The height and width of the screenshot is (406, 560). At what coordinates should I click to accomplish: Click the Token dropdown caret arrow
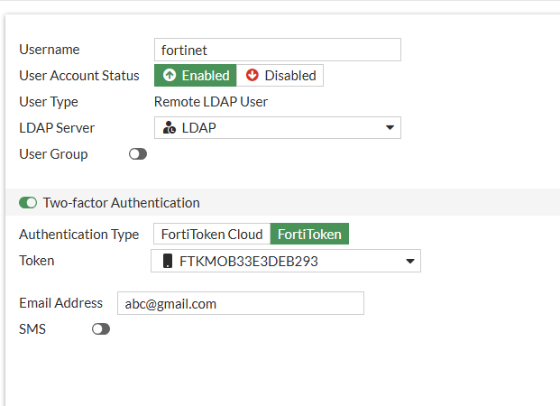(409, 262)
